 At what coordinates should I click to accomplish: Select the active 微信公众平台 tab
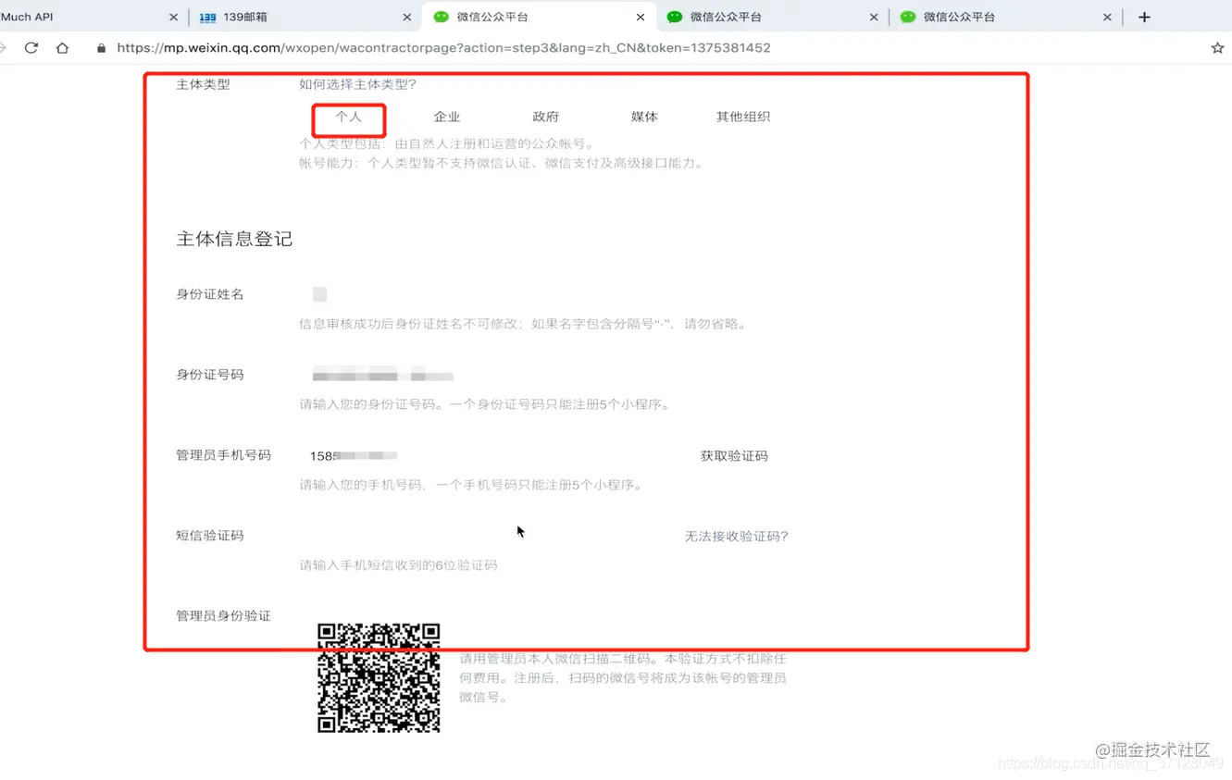tap(539, 17)
